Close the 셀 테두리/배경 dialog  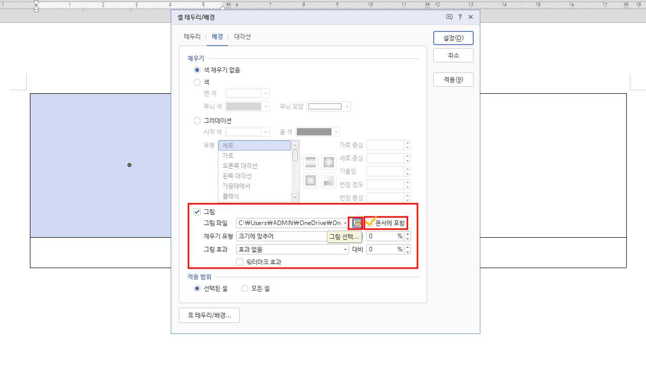tap(471, 17)
